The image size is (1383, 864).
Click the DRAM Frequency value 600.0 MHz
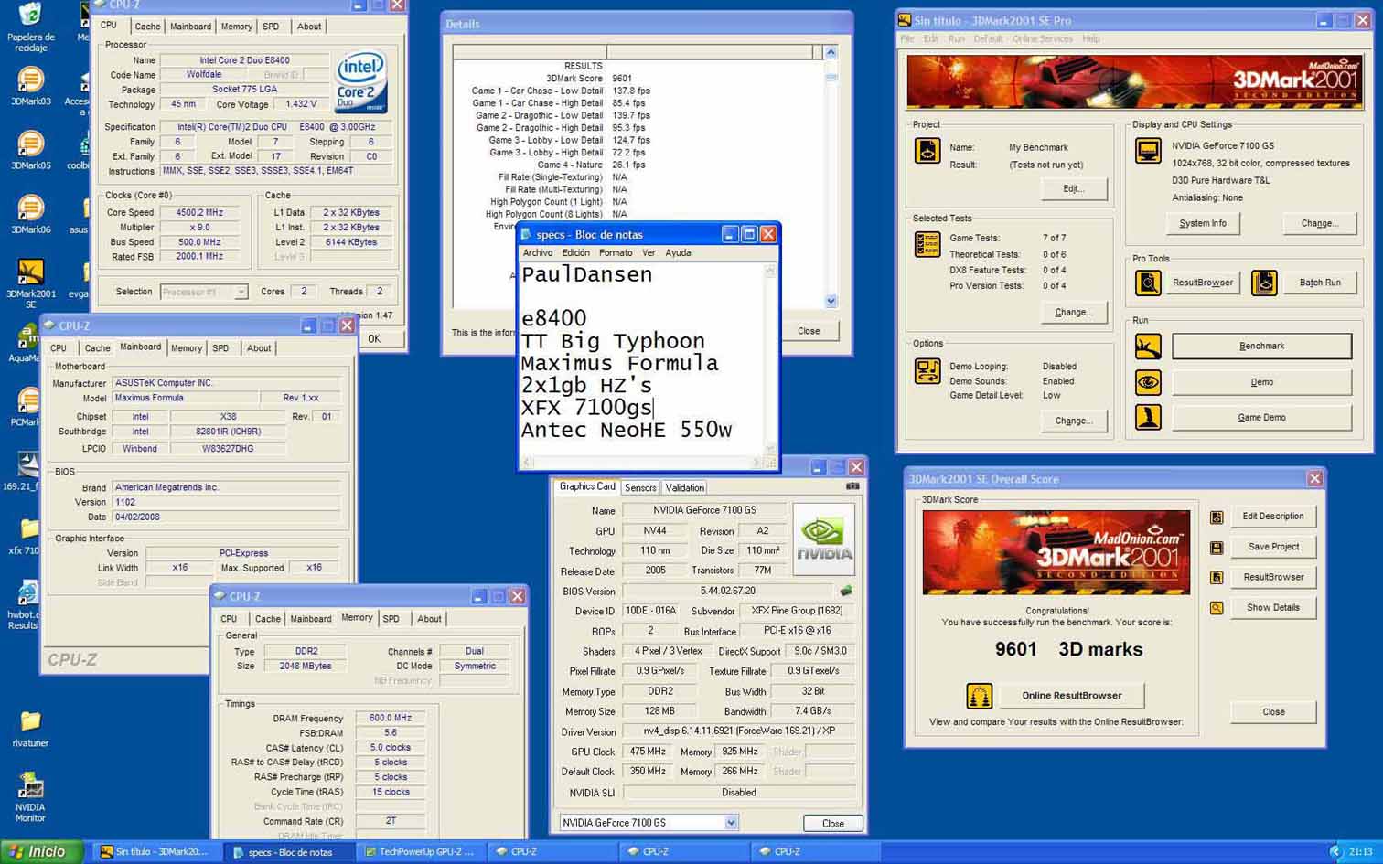(x=391, y=719)
